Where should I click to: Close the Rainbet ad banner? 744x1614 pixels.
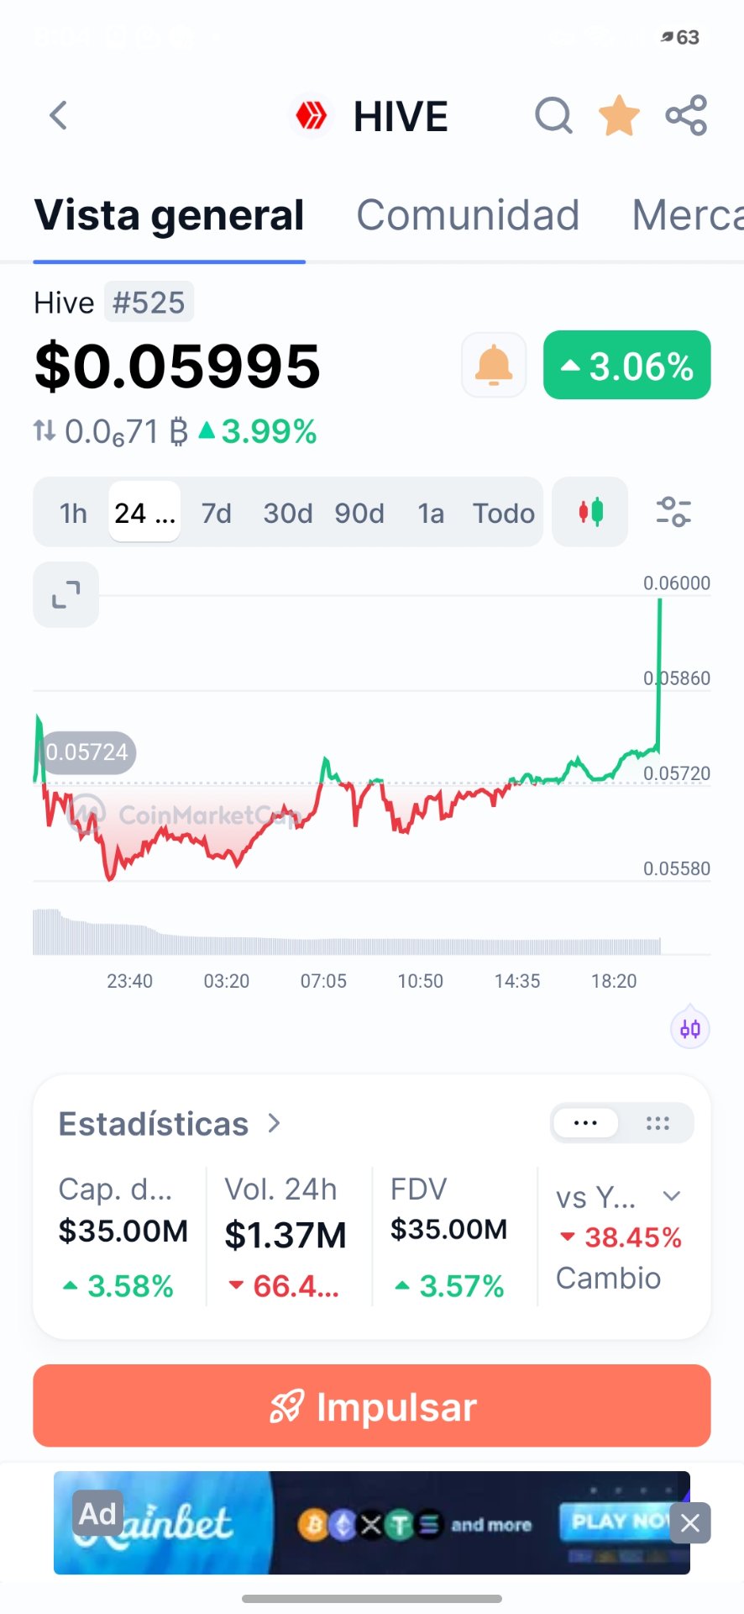(x=690, y=1522)
